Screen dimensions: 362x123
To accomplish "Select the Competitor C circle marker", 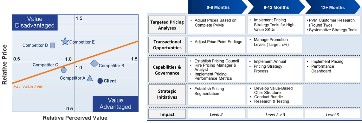I will (x=64, y=70).
